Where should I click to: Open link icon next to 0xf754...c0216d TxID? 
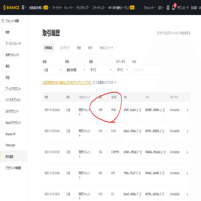coord(160,194)
